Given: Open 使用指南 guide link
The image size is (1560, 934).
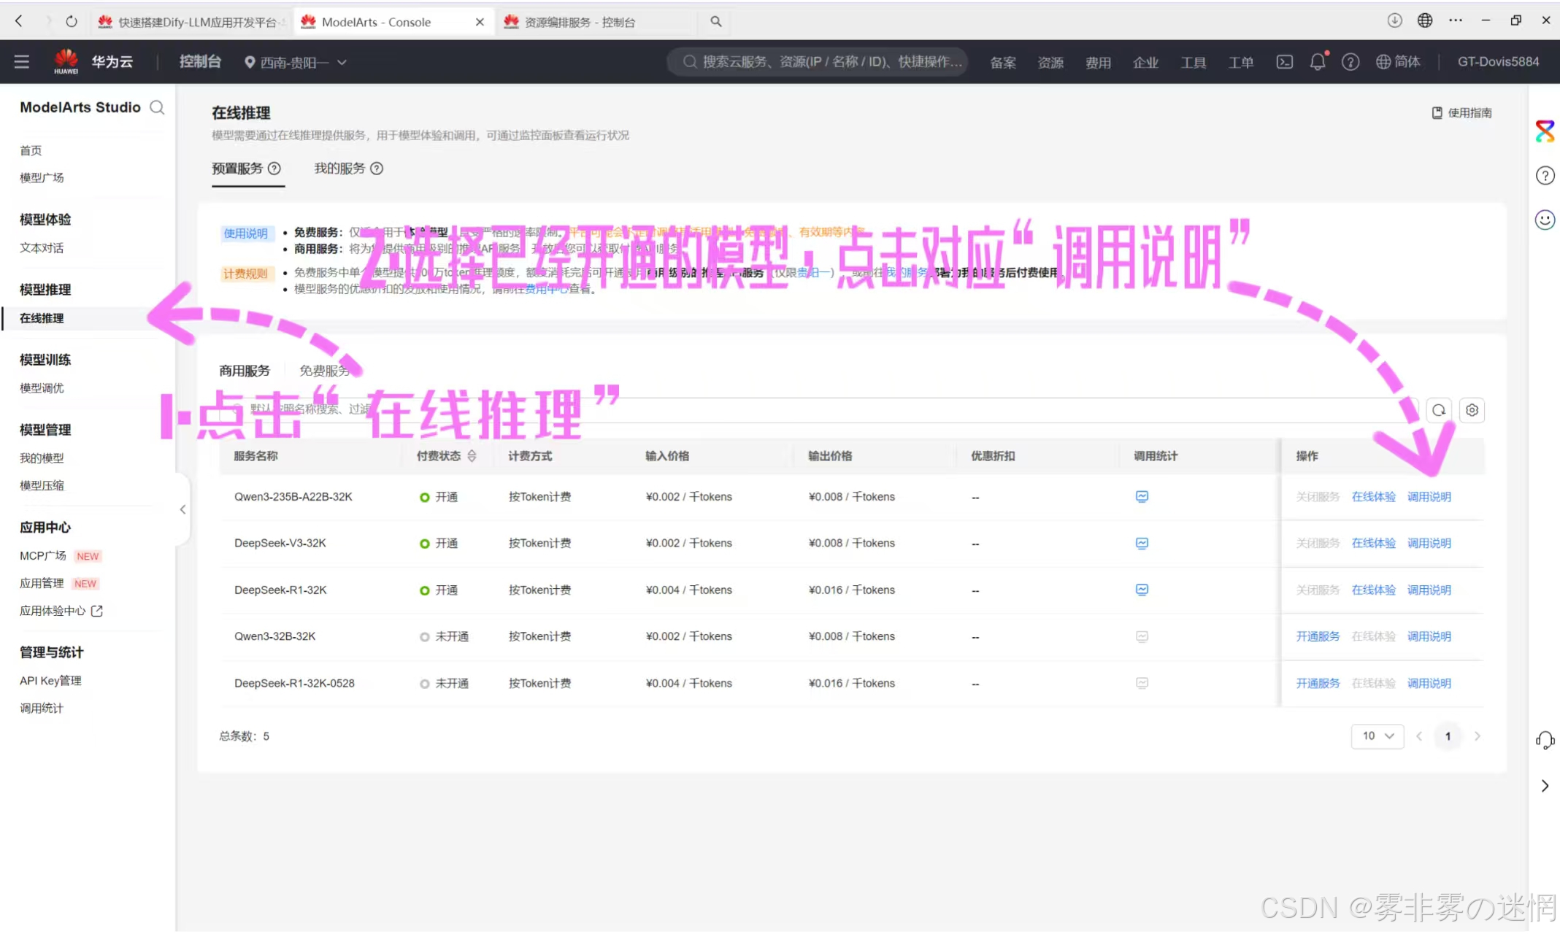Looking at the screenshot, I should tap(1461, 112).
